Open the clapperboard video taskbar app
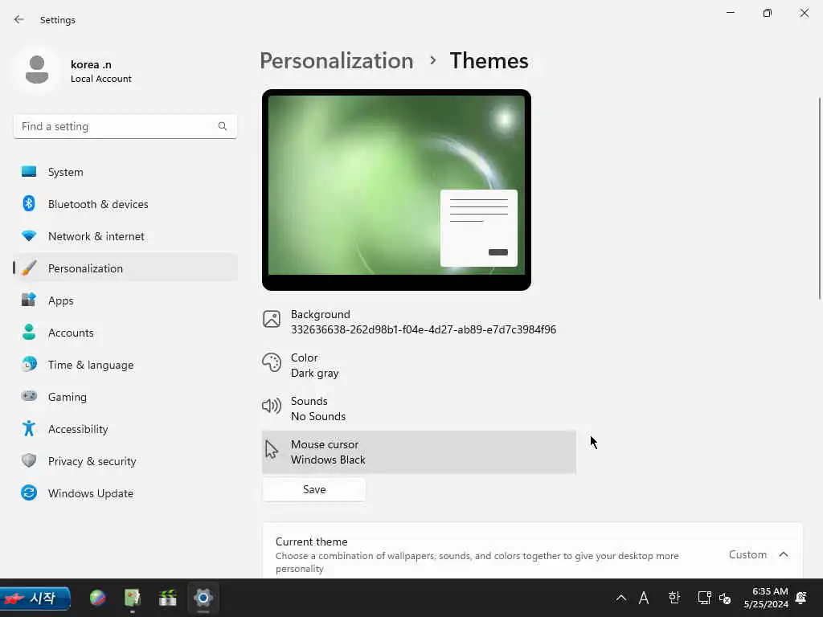Screen dimensions: 823x617 tap(168, 598)
